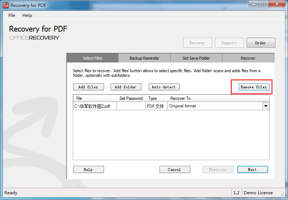Click the disabled Recover button at top
The width and height of the screenshot is (288, 200).
(x=197, y=43)
